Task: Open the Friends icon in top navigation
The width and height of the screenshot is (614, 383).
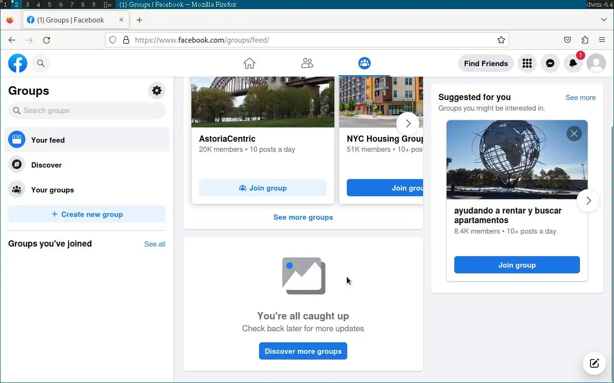Action: coord(307,63)
